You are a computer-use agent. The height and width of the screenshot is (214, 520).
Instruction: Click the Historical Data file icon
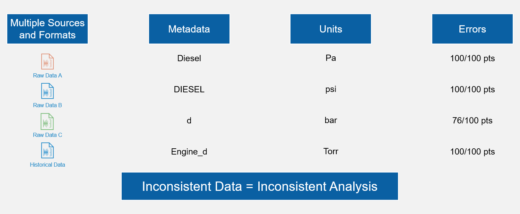[x=47, y=151]
